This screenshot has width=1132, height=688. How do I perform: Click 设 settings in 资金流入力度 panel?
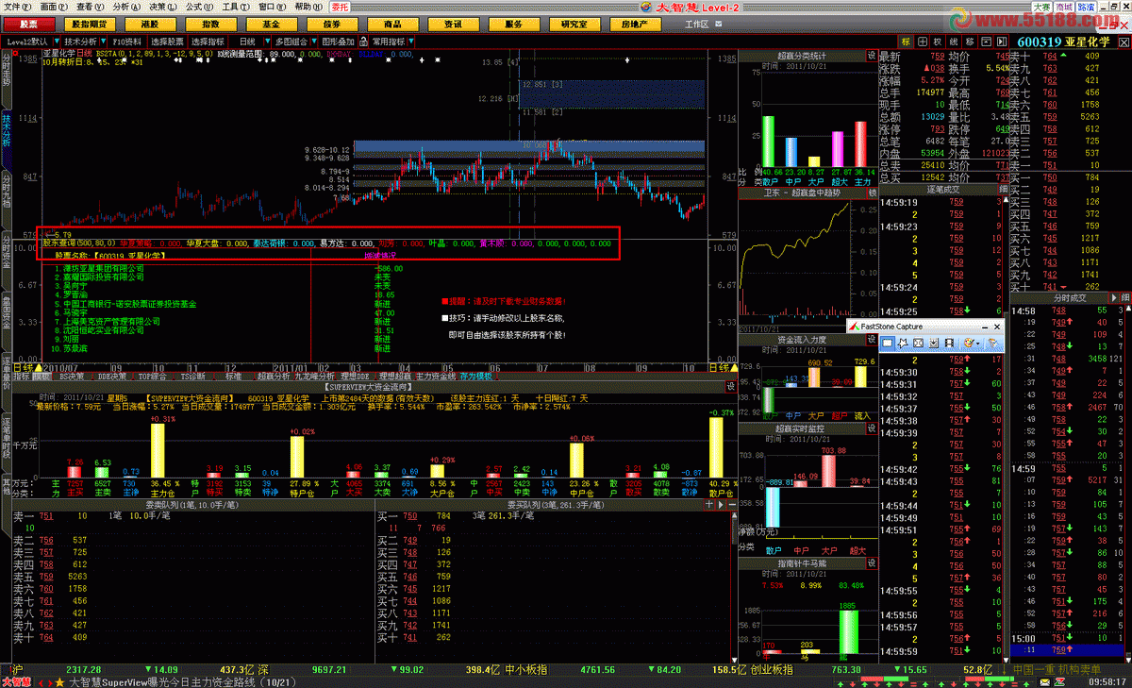[x=872, y=339]
